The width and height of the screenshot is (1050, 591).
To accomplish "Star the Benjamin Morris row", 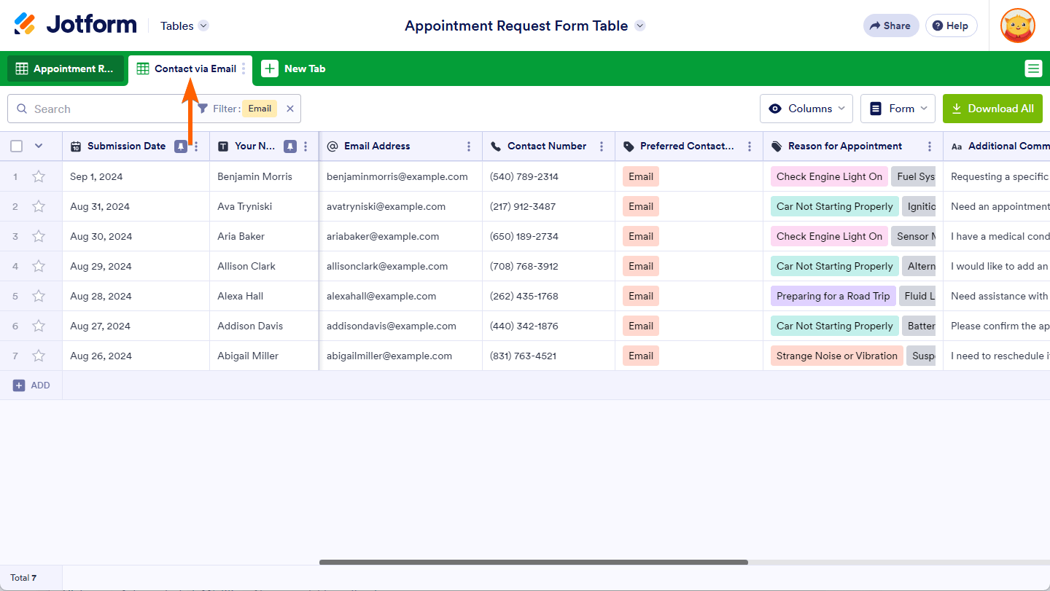I will (39, 176).
